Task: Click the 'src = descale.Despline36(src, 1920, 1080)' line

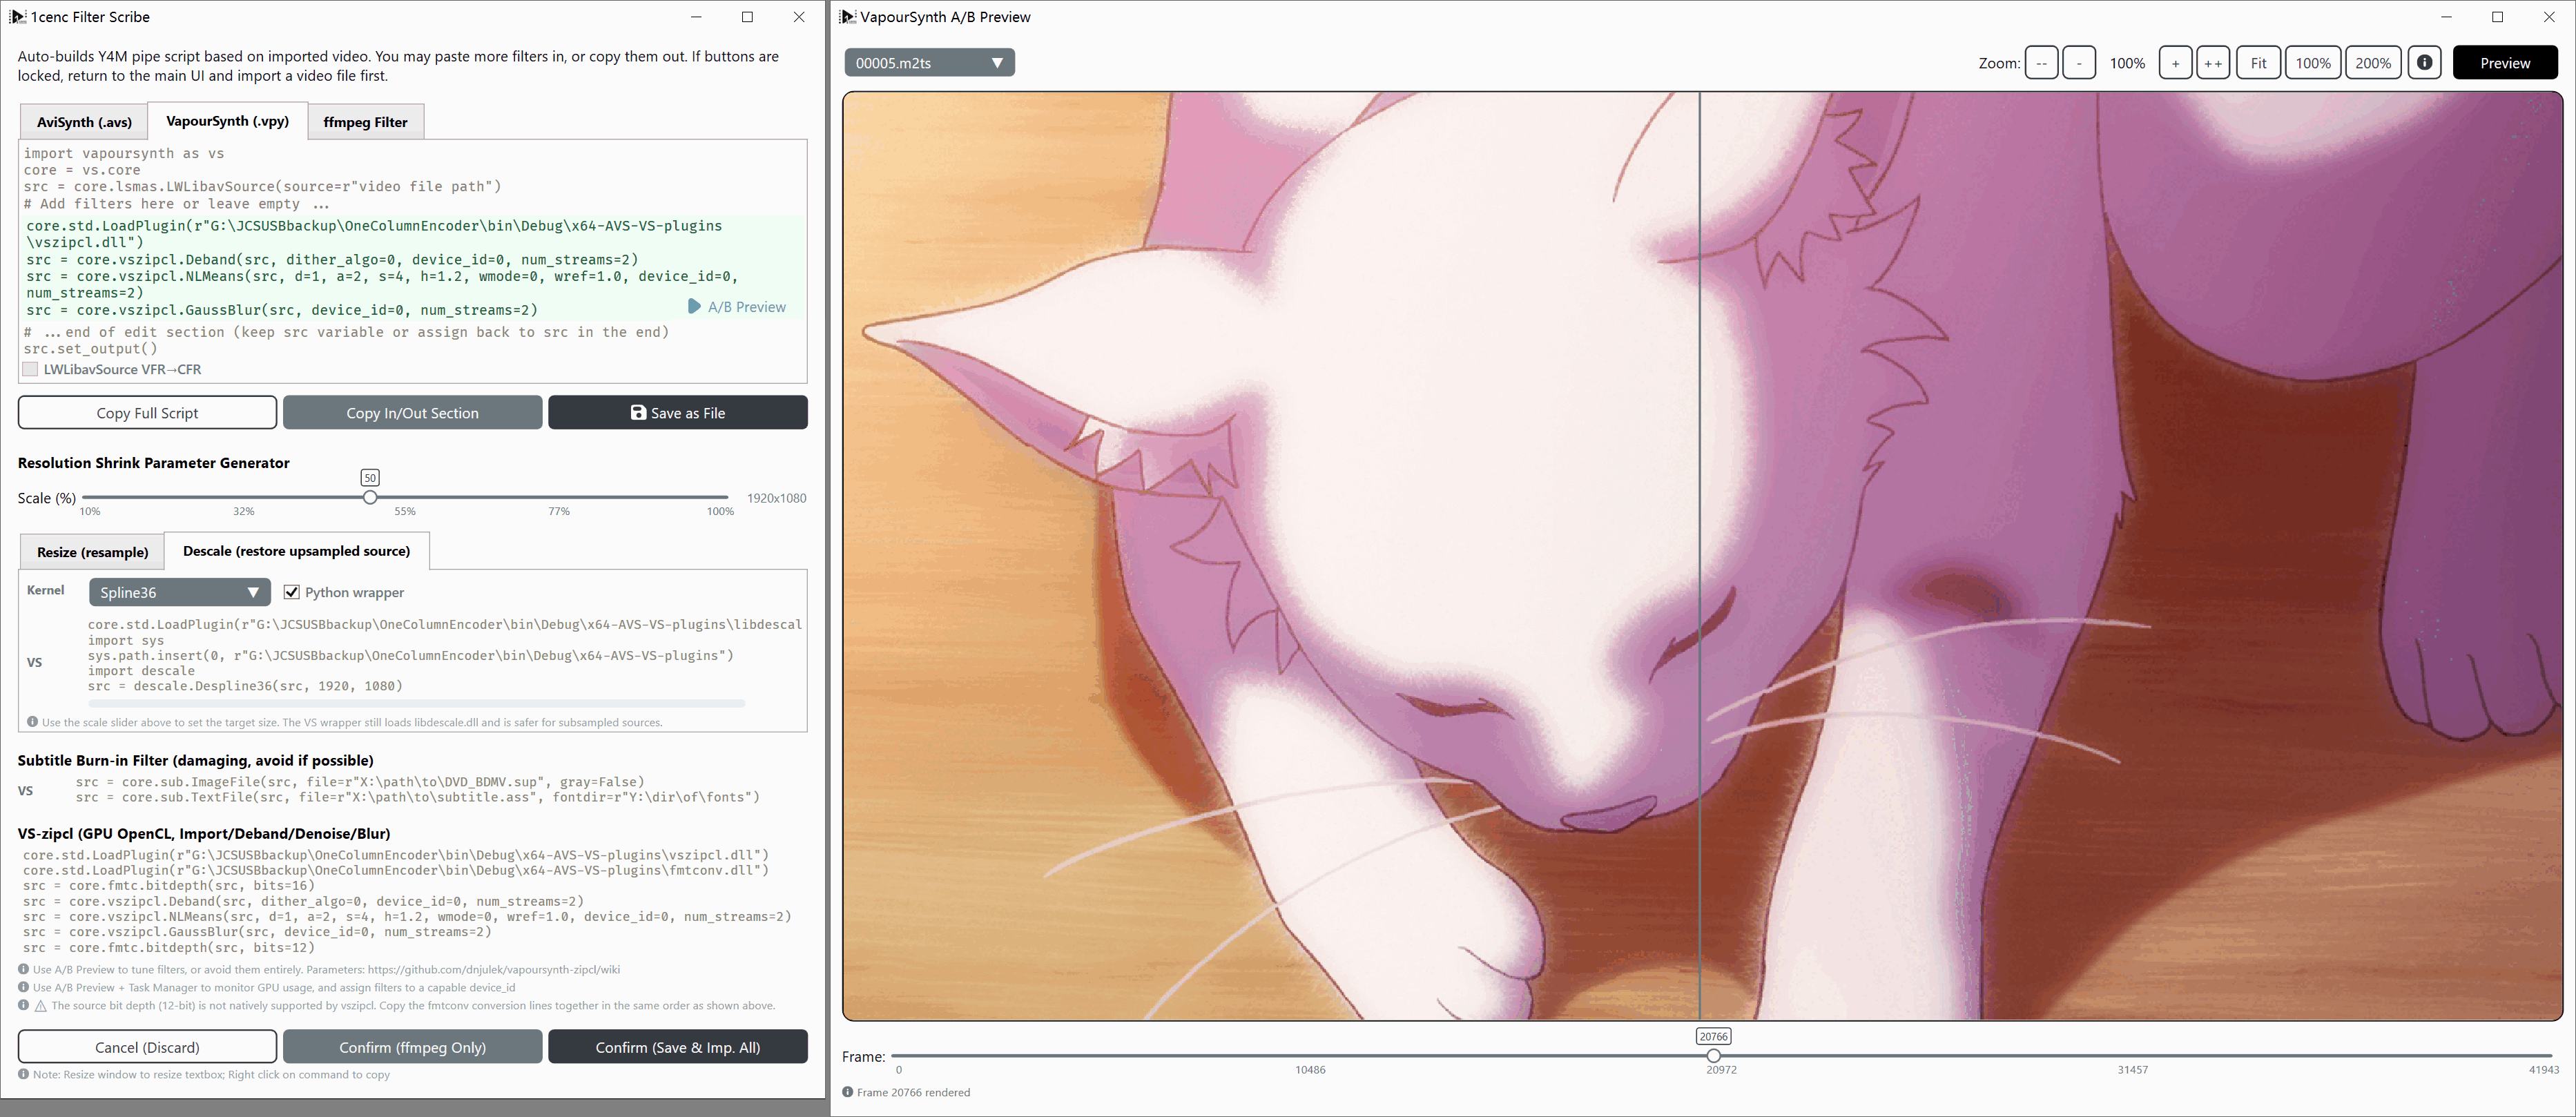Action: pyautogui.click(x=245, y=686)
